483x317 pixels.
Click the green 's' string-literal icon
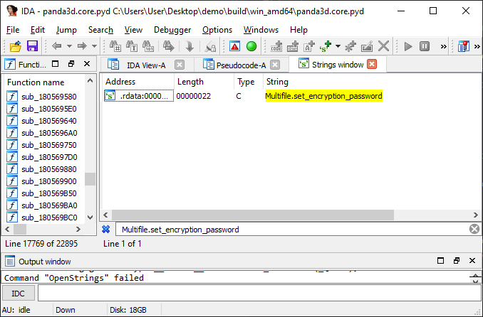[x=326, y=46]
